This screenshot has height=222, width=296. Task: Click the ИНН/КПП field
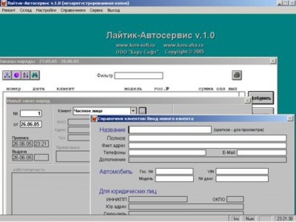point(158,199)
